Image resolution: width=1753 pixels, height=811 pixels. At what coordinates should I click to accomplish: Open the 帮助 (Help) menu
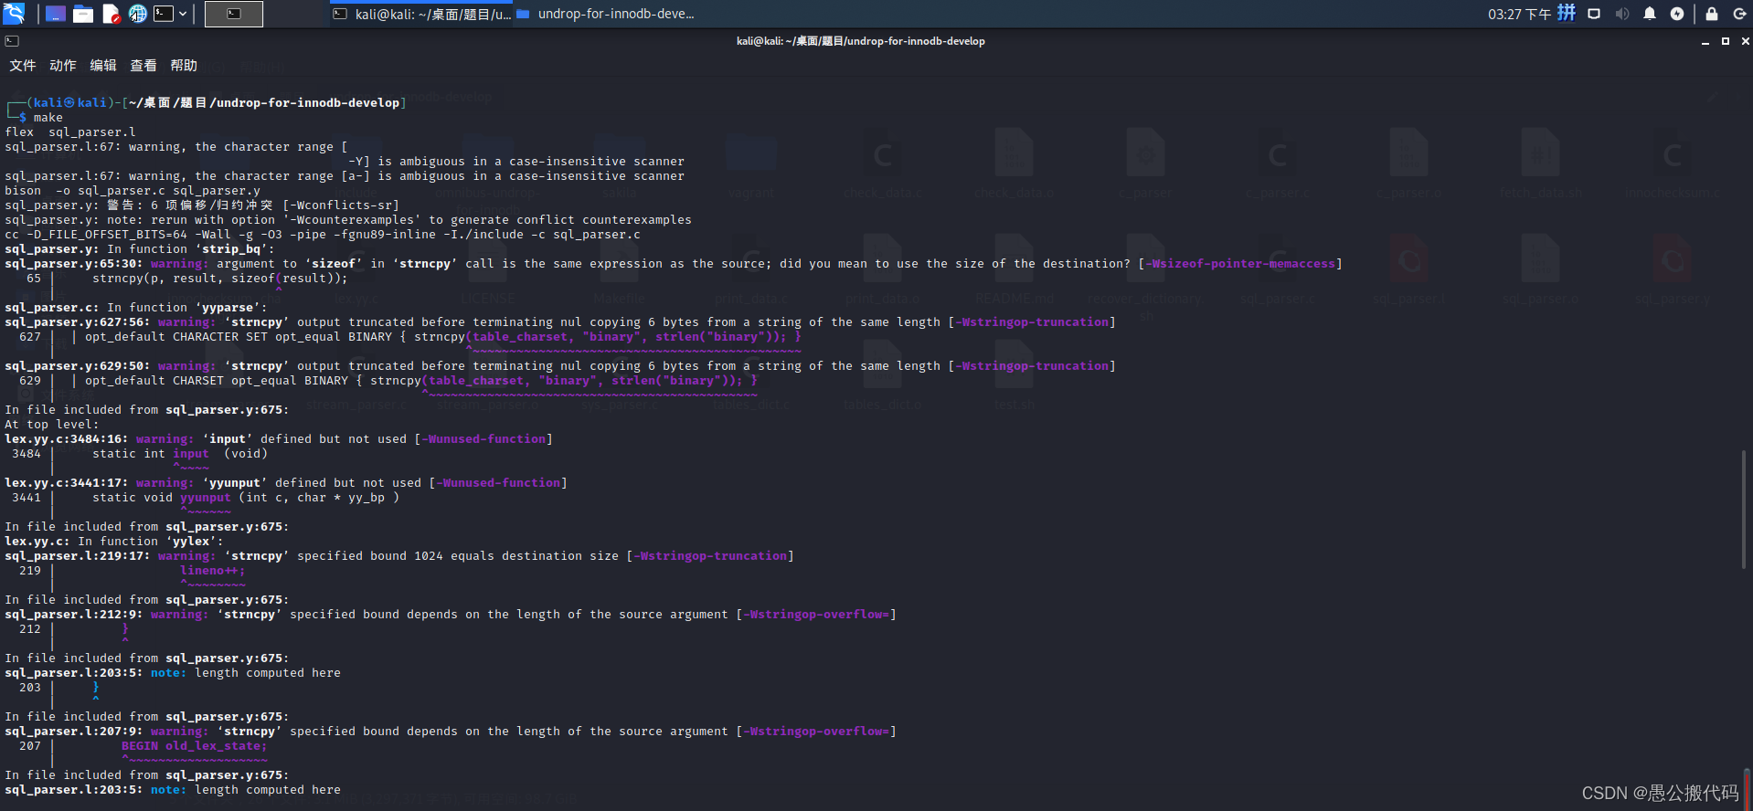pos(184,66)
